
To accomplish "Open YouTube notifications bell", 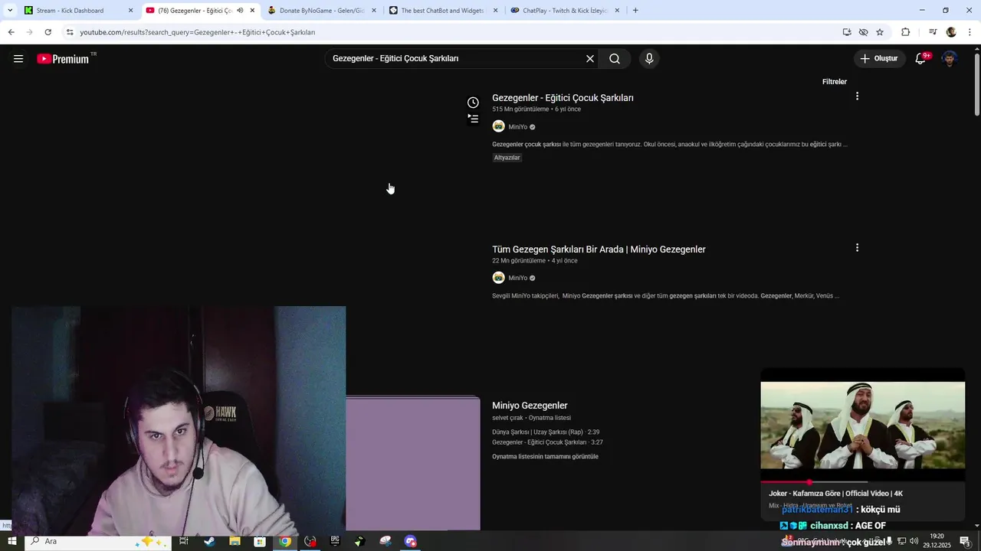I will pyautogui.click(x=922, y=58).
